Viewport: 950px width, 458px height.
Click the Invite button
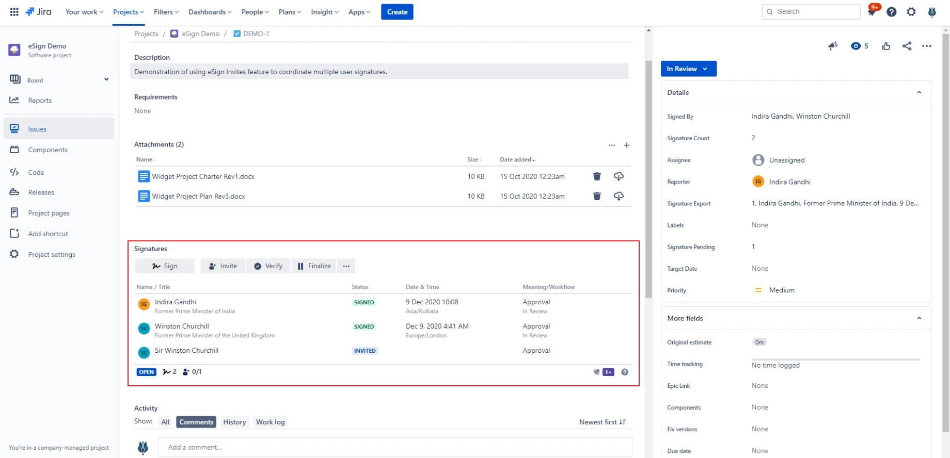click(x=223, y=266)
